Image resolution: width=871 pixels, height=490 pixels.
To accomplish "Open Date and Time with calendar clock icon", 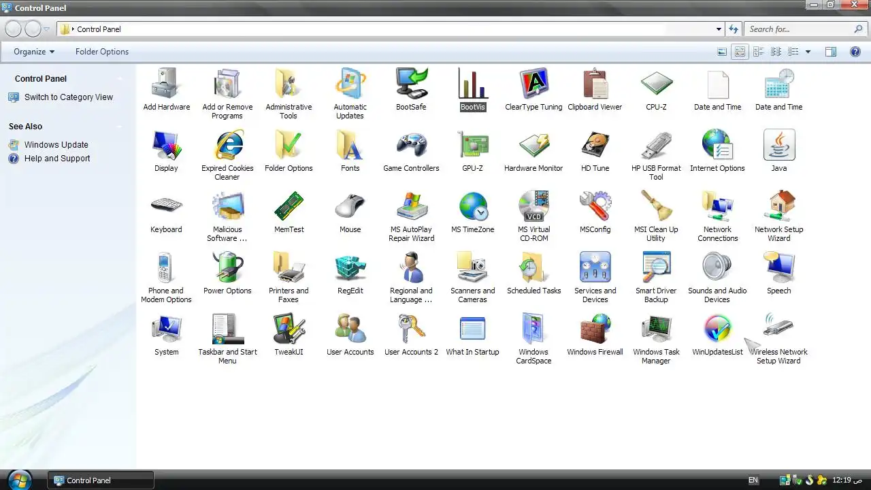I will click(778, 90).
